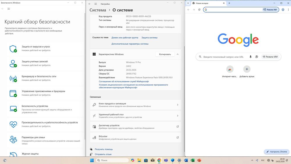The width and height of the screenshot is (291, 164).
Task: Open device performance heart icon
Action: point(13,124)
